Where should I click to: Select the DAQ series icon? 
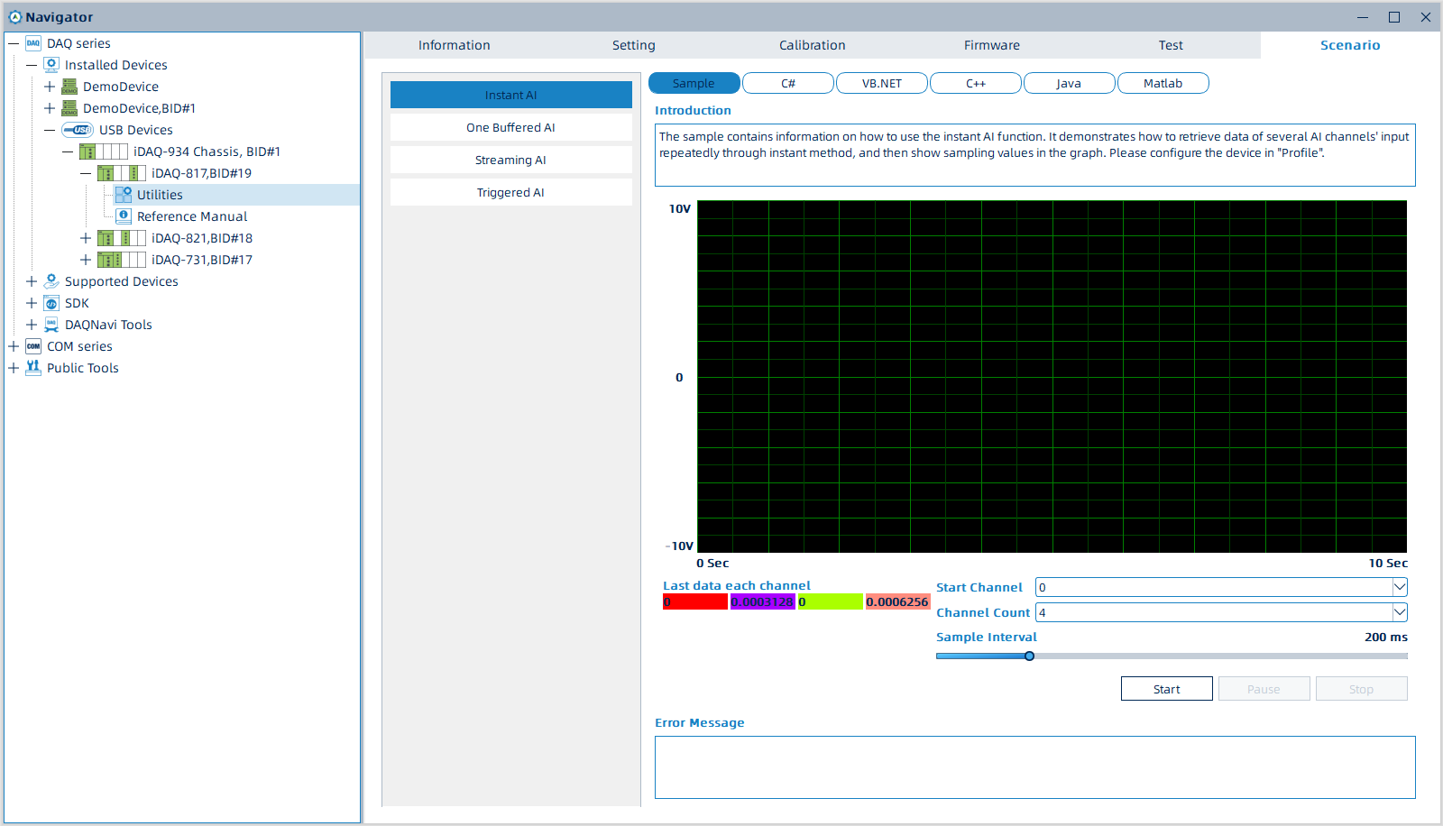click(x=32, y=42)
